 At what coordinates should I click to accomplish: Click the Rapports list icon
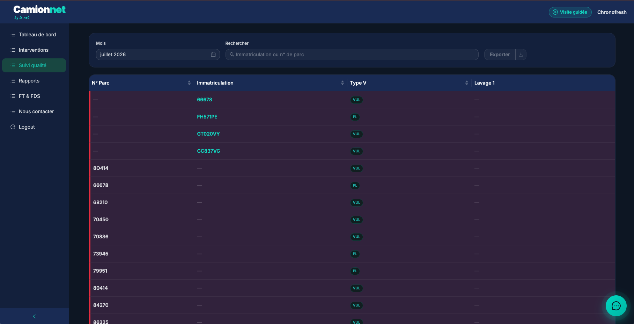pyautogui.click(x=13, y=81)
